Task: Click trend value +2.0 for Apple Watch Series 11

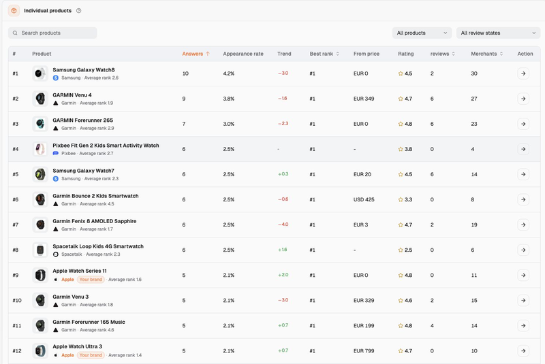Action: pos(283,275)
